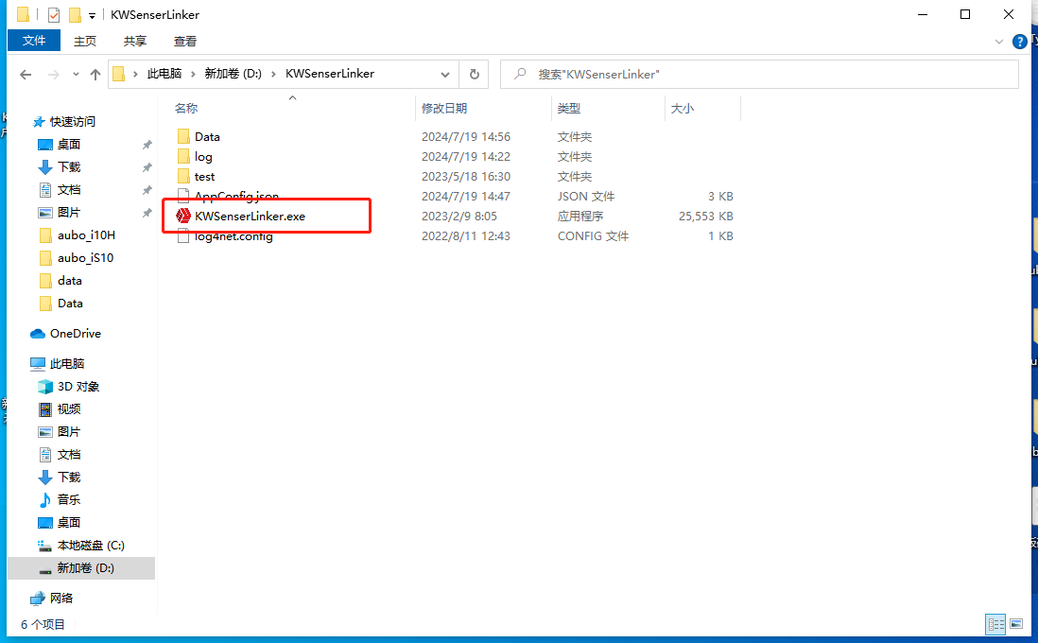The image size is (1038, 643).
Task: Select the OneDrive cloud item in sidebar
Action: [75, 333]
